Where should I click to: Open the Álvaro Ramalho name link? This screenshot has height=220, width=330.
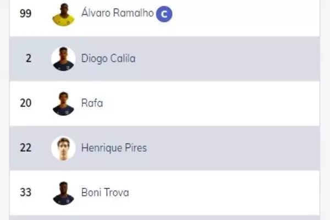tap(117, 14)
